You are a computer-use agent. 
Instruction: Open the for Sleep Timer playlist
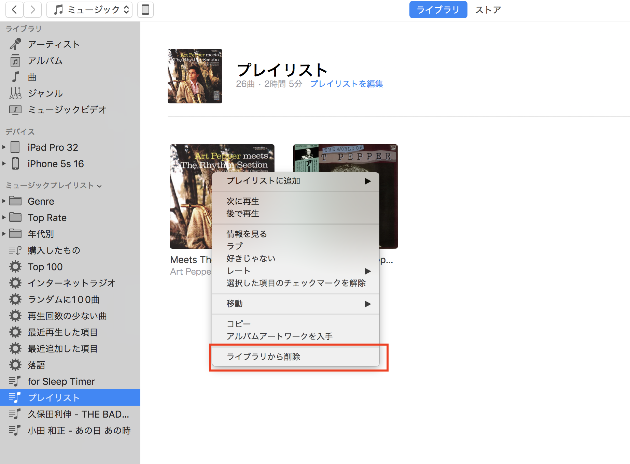point(61,381)
